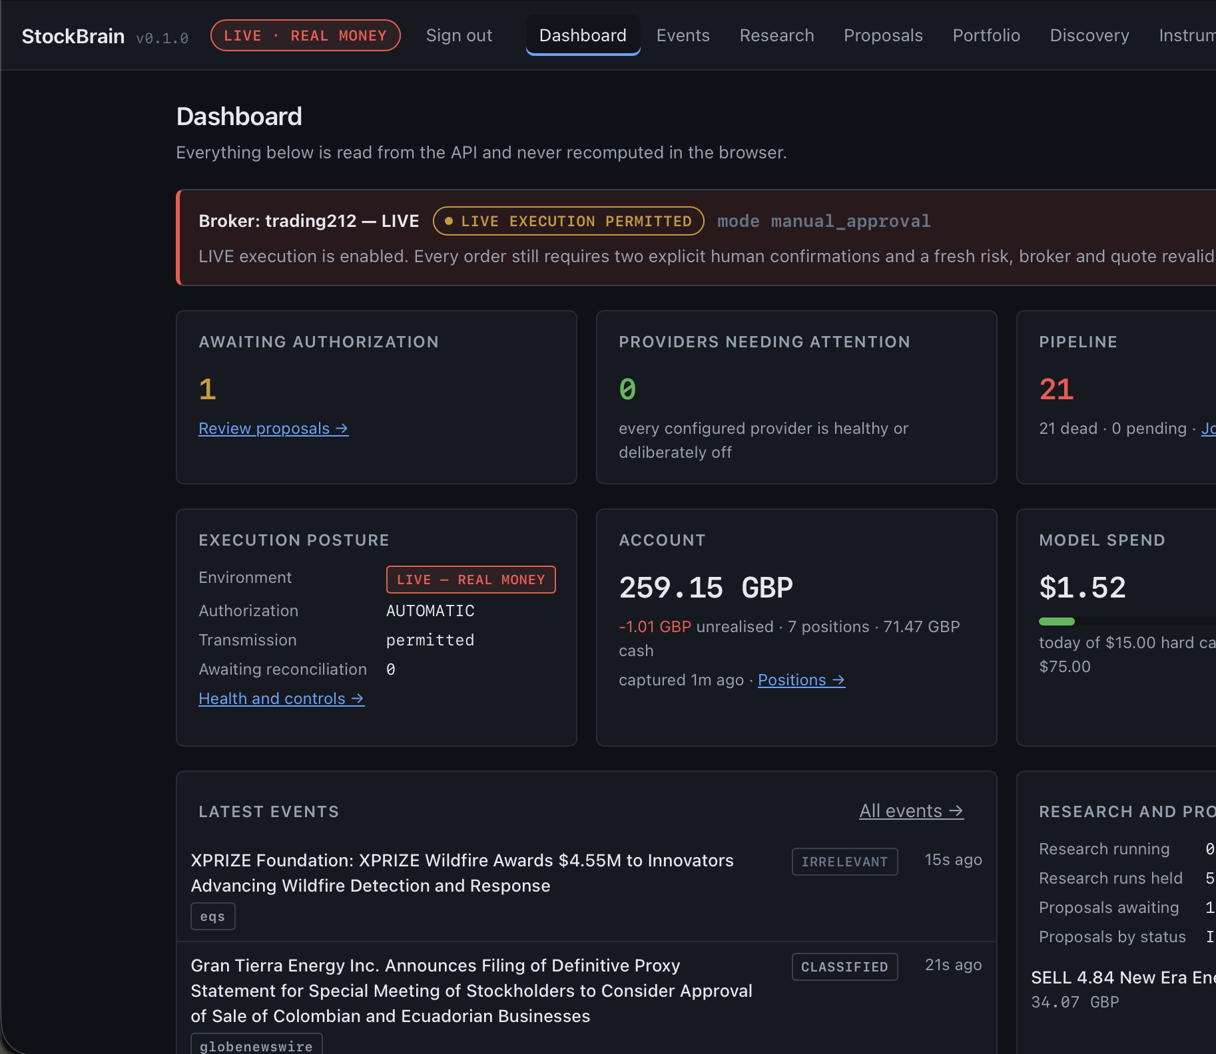
Task: Click the LIVE — REAL MONEY environment badge
Action: (x=471, y=580)
